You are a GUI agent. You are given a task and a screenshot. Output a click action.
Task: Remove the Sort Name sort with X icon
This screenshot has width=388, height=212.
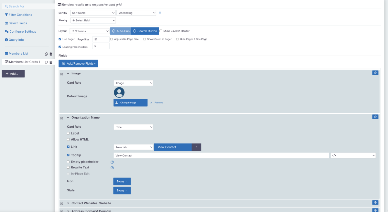[x=160, y=13]
